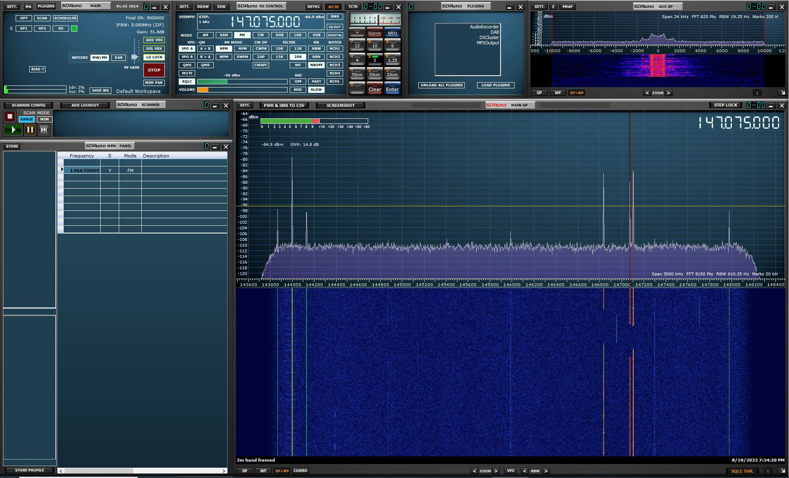
Task: Open SETT. in Main panel
Action: point(12,7)
